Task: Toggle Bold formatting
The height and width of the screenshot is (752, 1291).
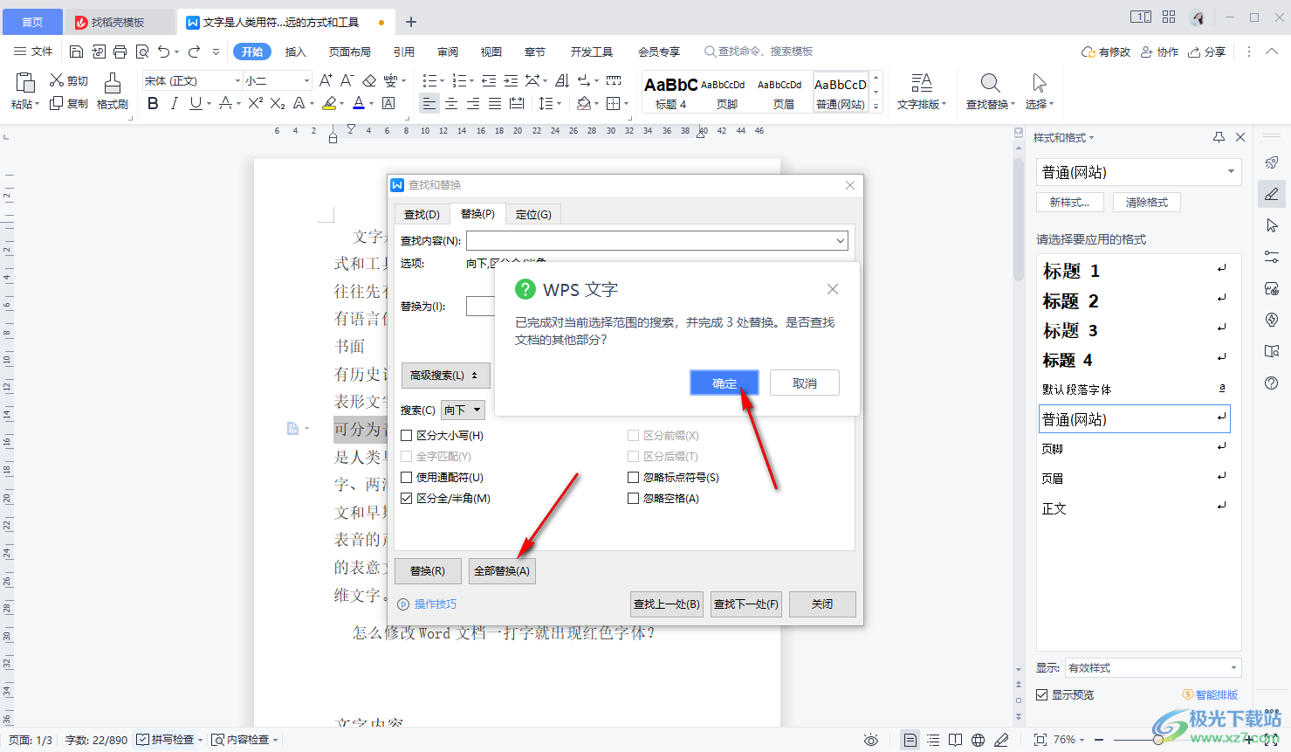Action: tap(153, 103)
